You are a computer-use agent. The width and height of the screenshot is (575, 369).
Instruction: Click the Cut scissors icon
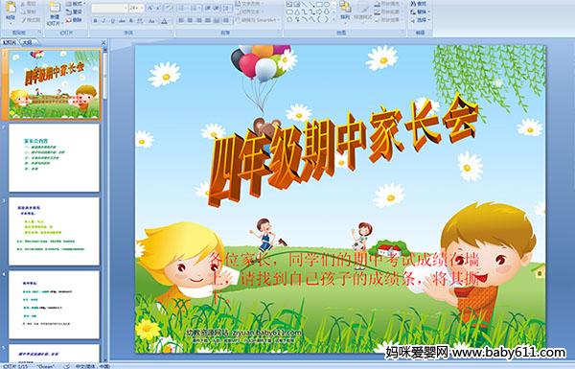[x=23, y=4]
